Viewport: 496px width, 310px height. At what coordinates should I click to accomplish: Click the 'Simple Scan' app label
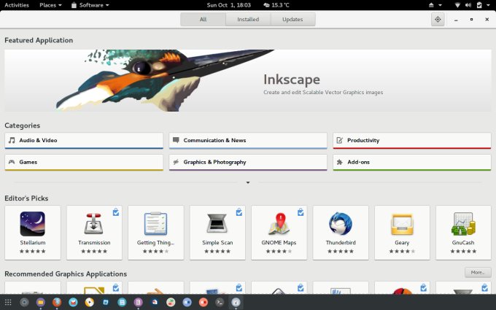pyautogui.click(x=217, y=243)
